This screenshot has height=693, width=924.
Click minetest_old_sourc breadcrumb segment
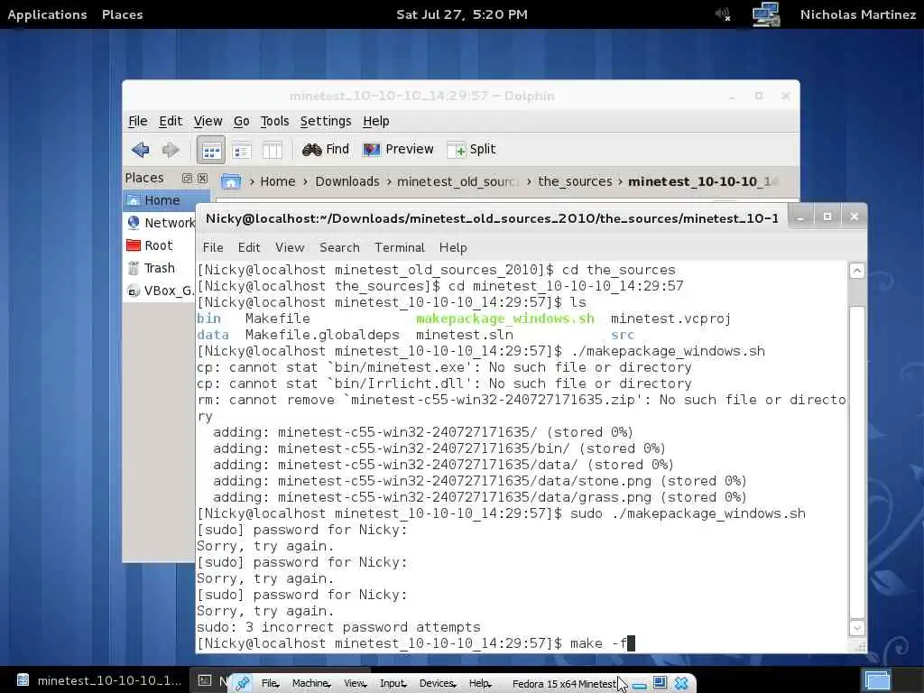(x=457, y=181)
